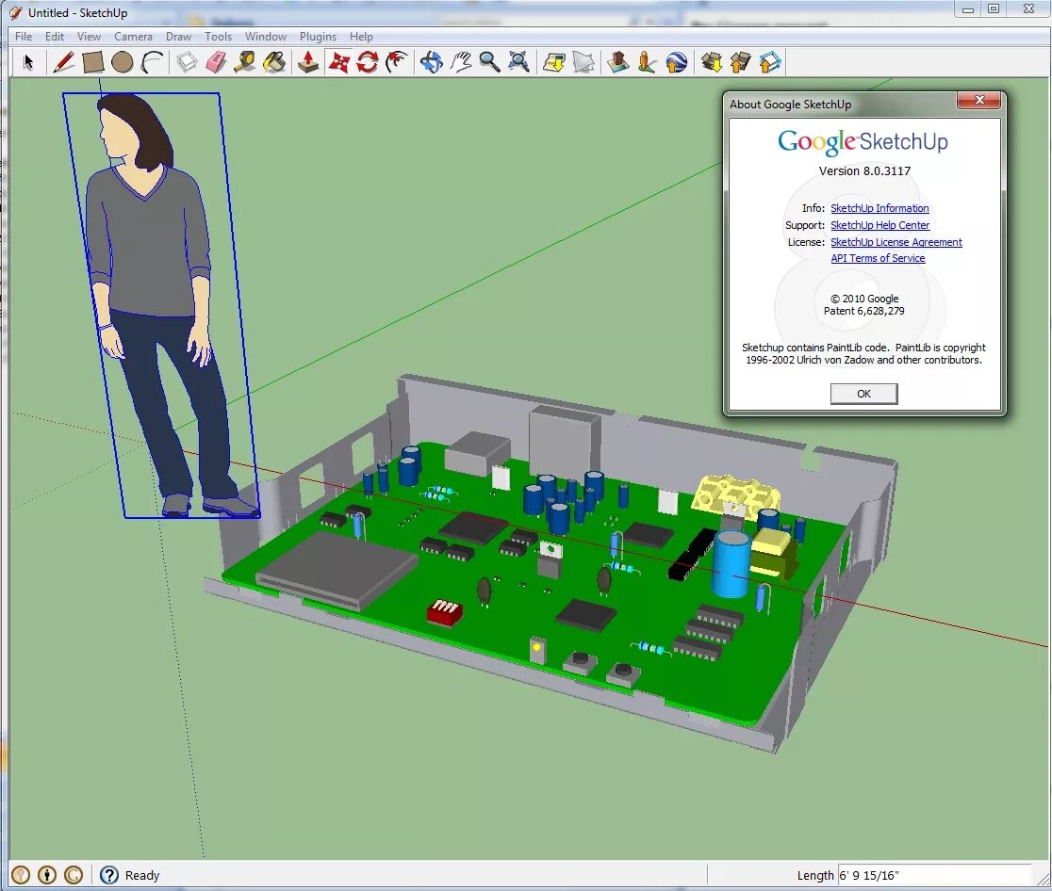The image size is (1052, 891).
Task: Click Preview Model in Google Earth icon
Action: 676,62
